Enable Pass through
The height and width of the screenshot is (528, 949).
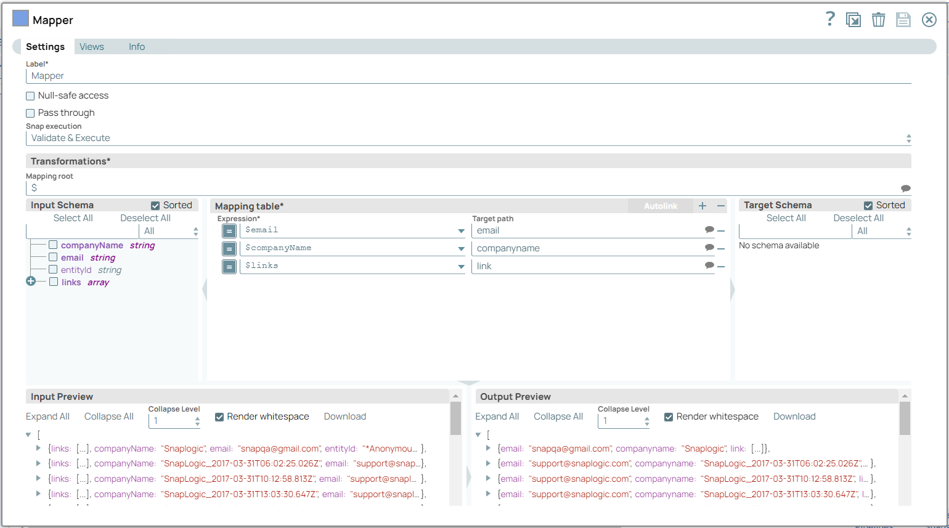click(x=30, y=113)
